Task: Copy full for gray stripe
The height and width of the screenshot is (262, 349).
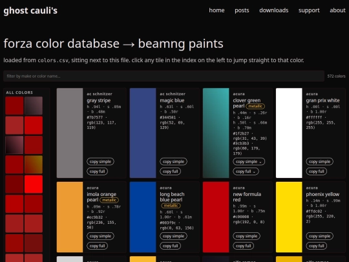Action: point(97,171)
